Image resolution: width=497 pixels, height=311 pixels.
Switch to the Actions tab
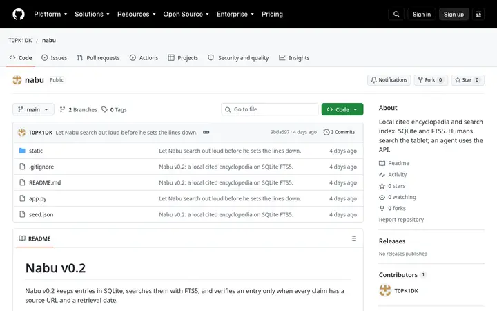coord(144,58)
